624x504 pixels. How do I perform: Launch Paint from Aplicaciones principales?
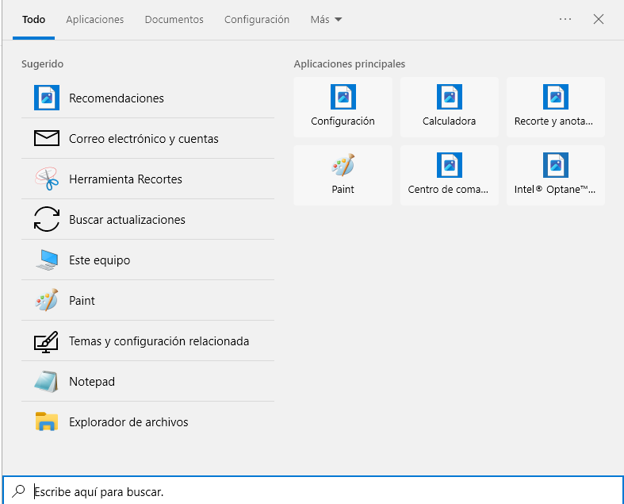pos(343,175)
